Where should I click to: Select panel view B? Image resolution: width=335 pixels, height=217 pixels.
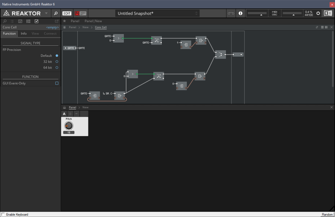pos(70,114)
